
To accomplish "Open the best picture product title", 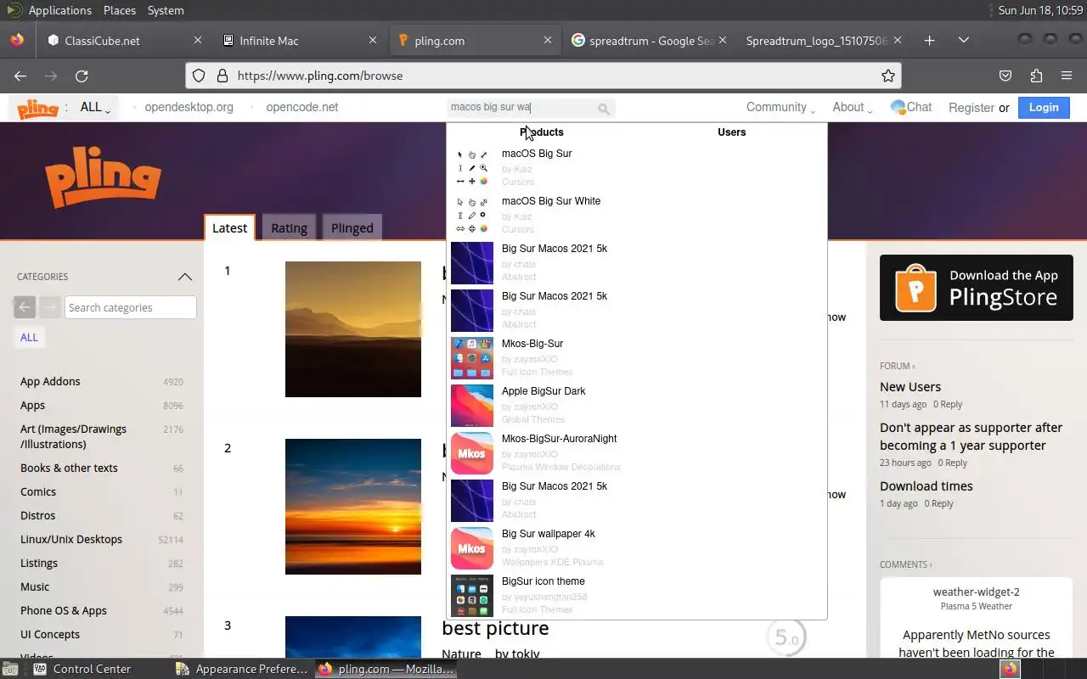I will pos(495,628).
